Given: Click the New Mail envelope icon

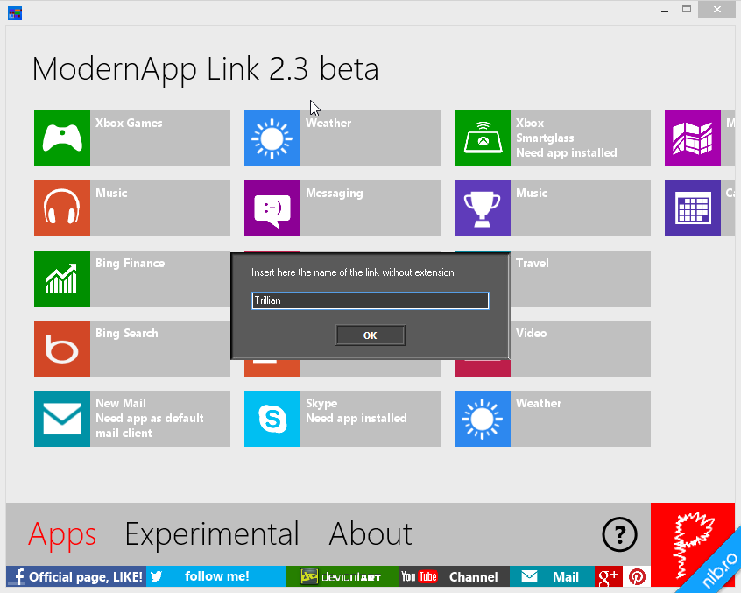Looking at the screenshot, I should coord(62,418).
